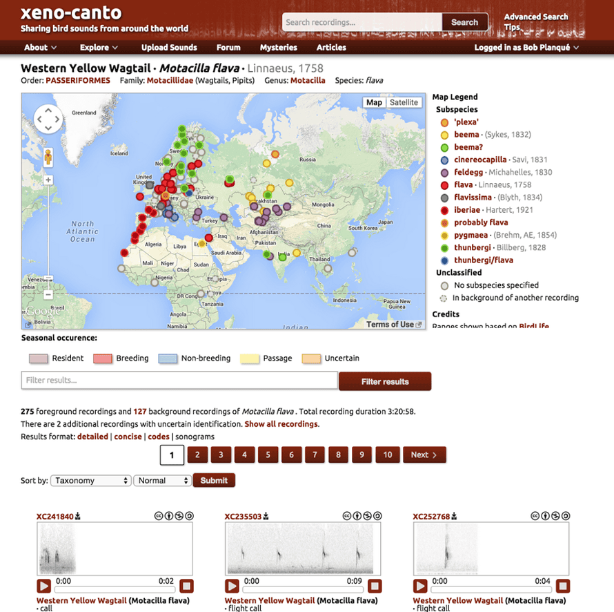Play recording XC235503

pyautogui.click(x=232, y=586)
